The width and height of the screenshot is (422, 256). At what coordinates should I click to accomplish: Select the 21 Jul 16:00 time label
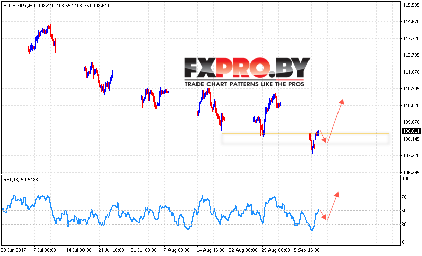coord(111,250)
